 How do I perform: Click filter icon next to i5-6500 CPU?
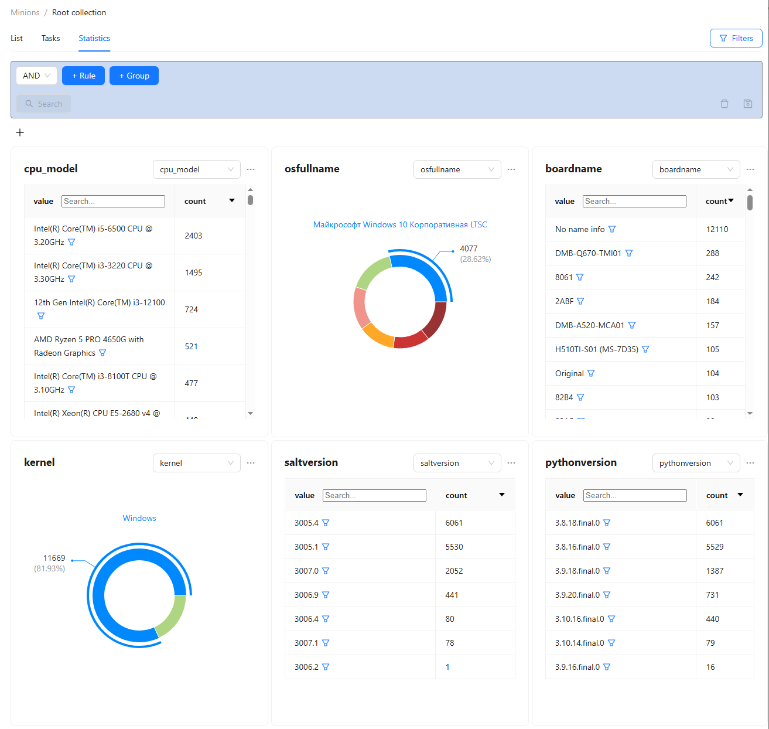pos(71,242)
